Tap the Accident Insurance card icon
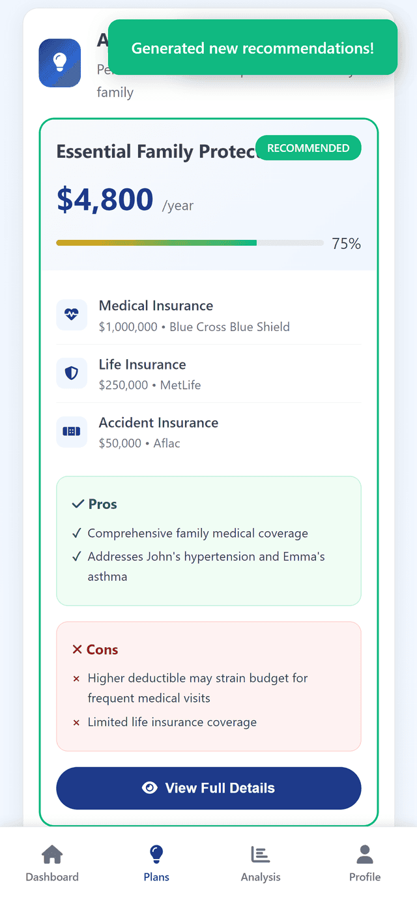This screenshot has height=904, width=417. click(x=72, y=431)
